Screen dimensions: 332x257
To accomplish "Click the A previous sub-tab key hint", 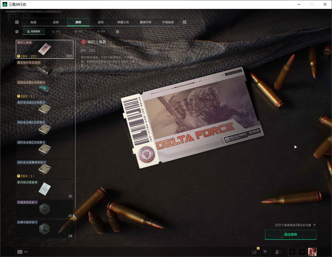I will click(17, 32).
